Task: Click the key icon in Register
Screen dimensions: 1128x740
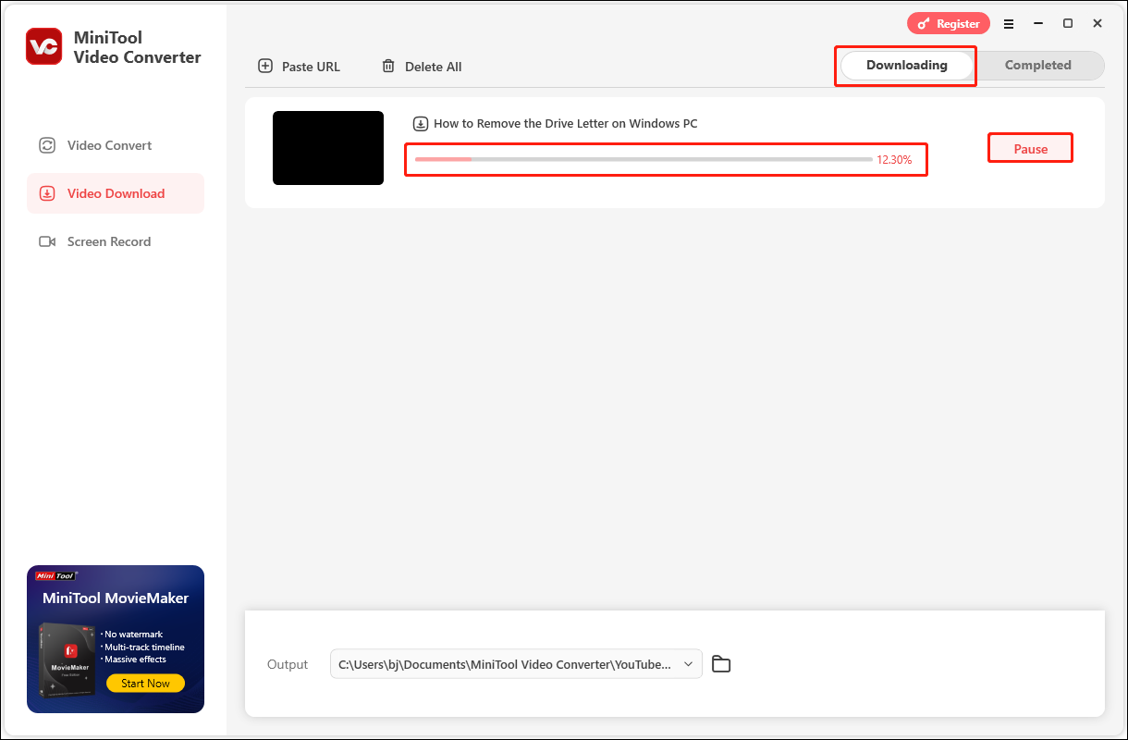Action: click(924, 24)
